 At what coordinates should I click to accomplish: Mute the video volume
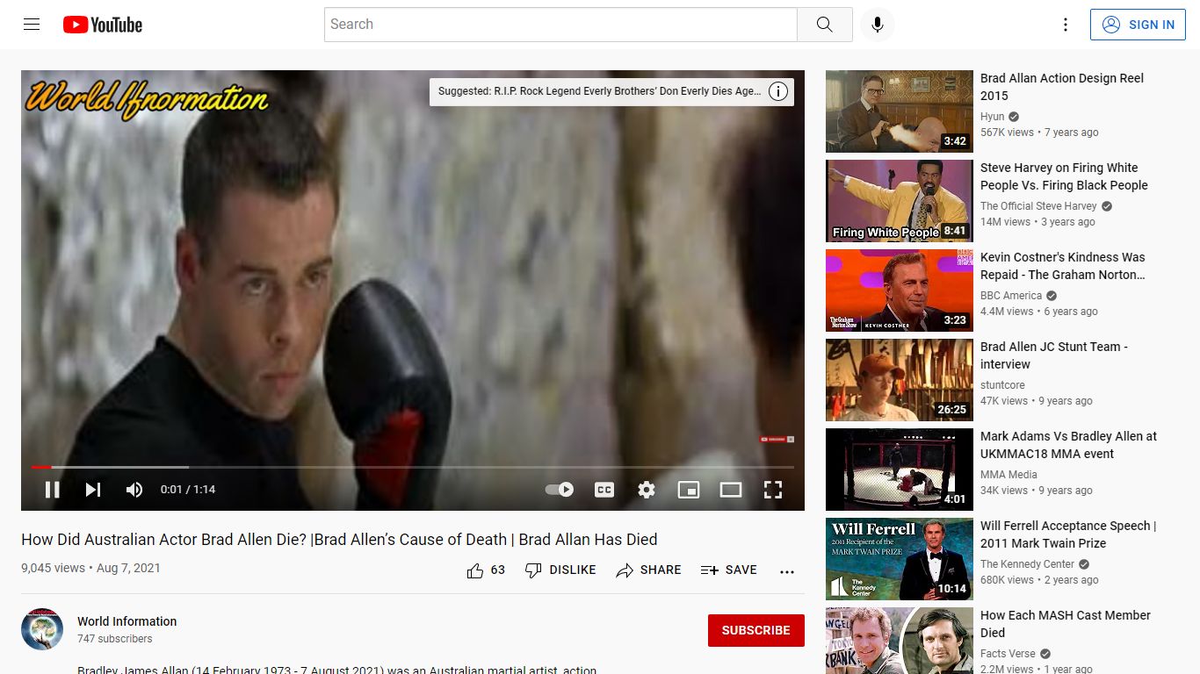click(134, 490)
